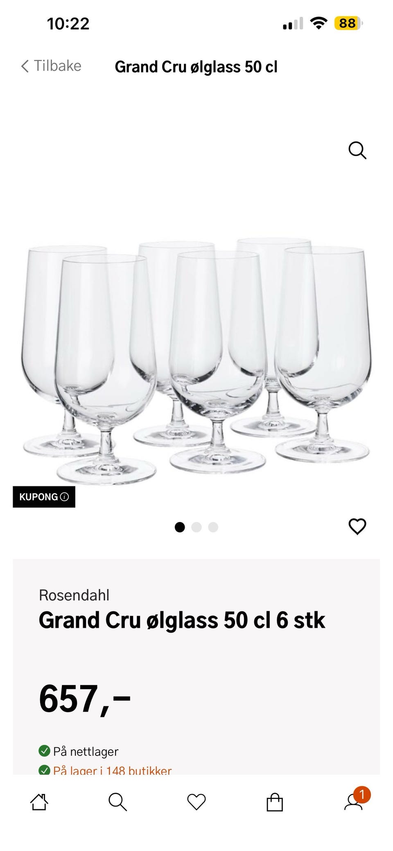This screenshot has width=393, height=851.
Task: Tap the product title Grand Cru ølglass 50 cl 6 stk
Action: (182, 620)
